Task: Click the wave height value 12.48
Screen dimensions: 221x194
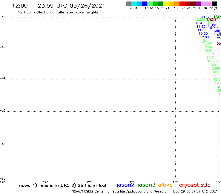Action: [210, 23]
